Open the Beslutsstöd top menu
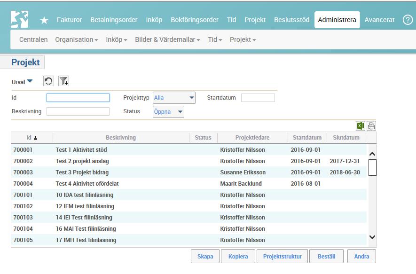416x274 pixels. point(291,20)
